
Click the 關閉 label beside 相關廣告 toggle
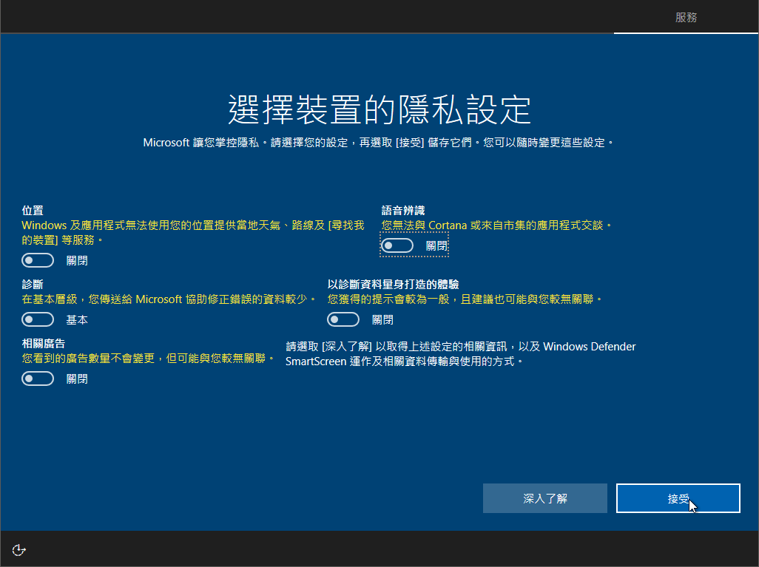click(77, 379)
